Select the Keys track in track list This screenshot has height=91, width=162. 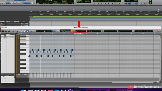8,36
